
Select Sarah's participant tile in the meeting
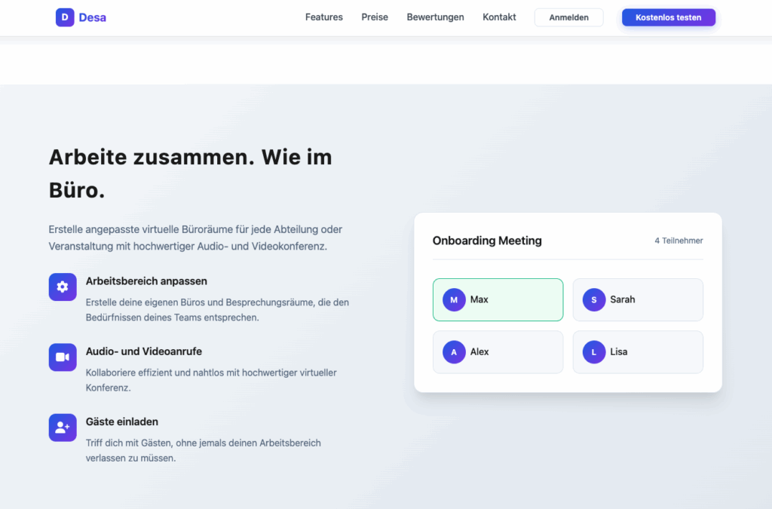coord(638,299)
